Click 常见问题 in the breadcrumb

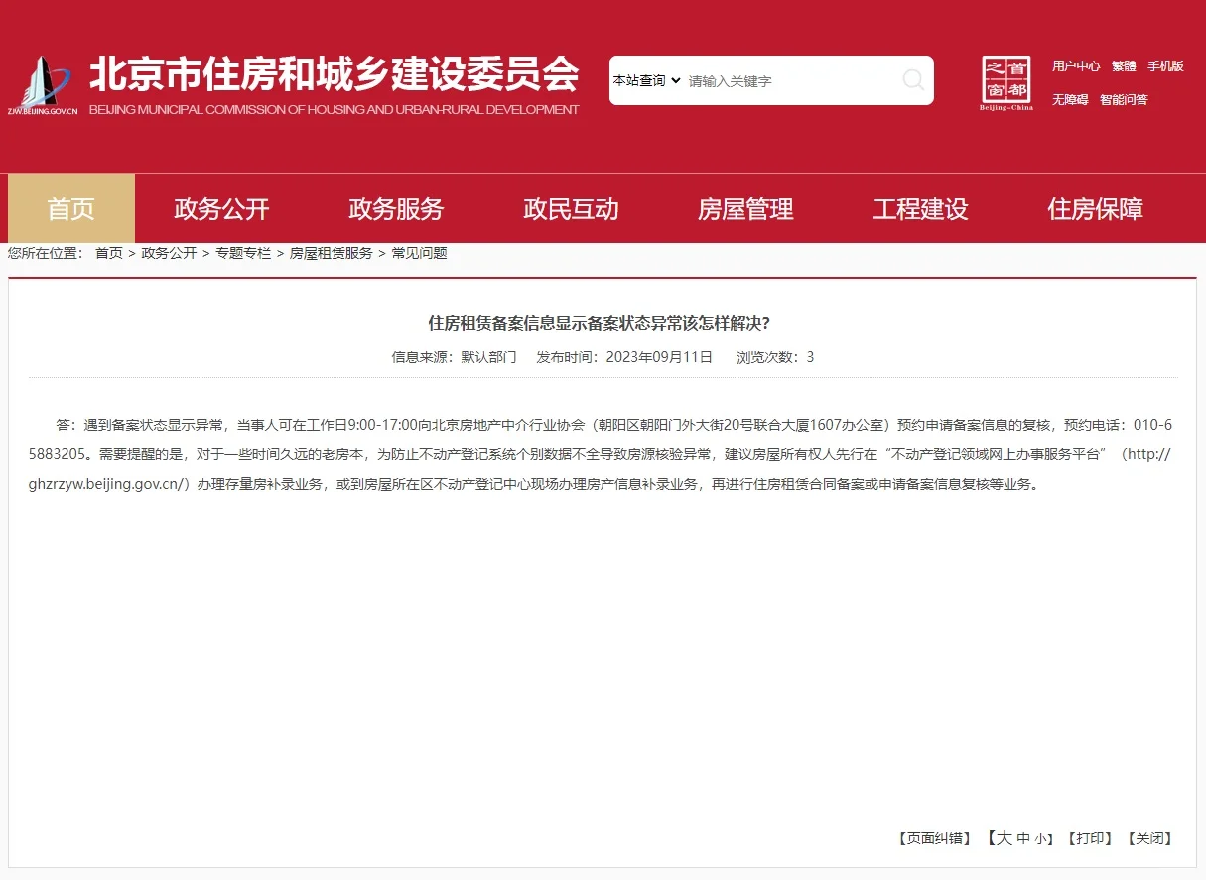pos(420,253)
